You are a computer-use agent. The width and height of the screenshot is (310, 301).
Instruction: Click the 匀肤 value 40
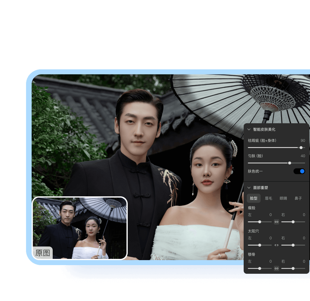(303, 156)
